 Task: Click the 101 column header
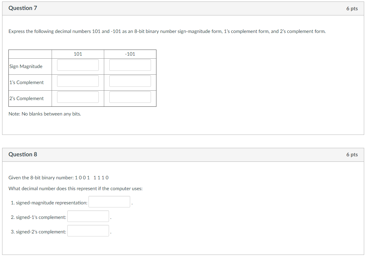(78, 54)
